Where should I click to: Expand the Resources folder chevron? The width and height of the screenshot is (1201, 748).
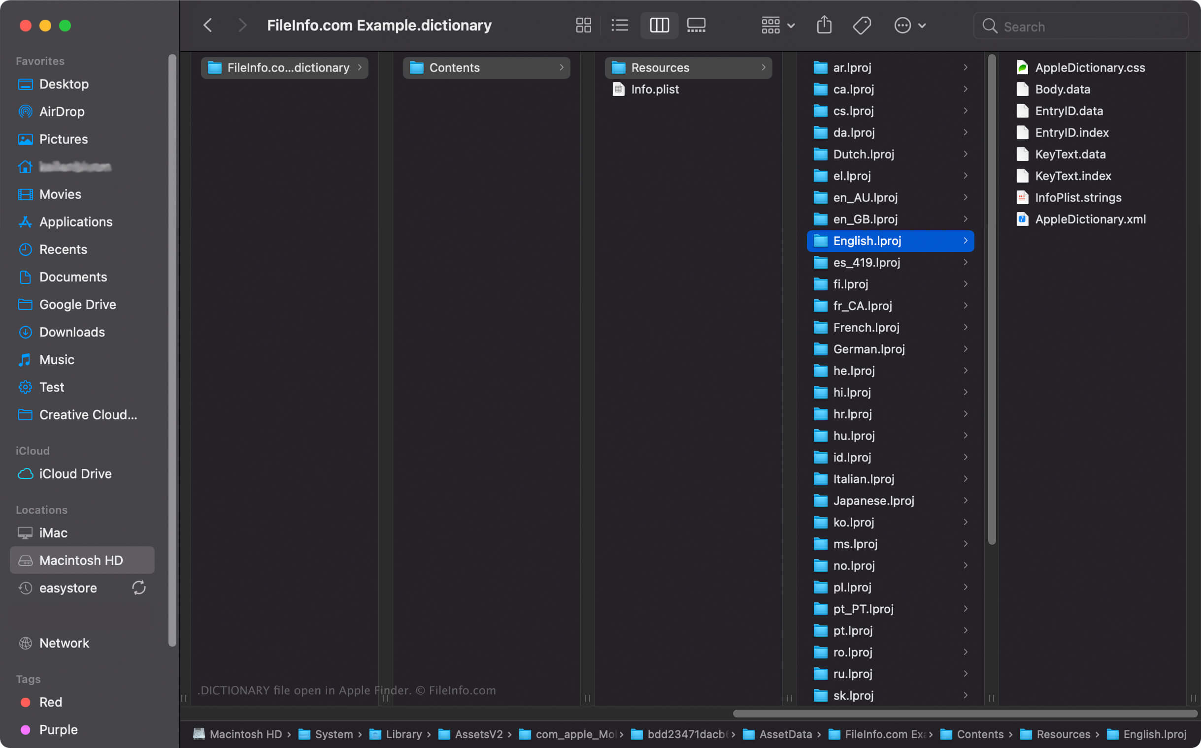pyautogui.click(x=762, y=67)
